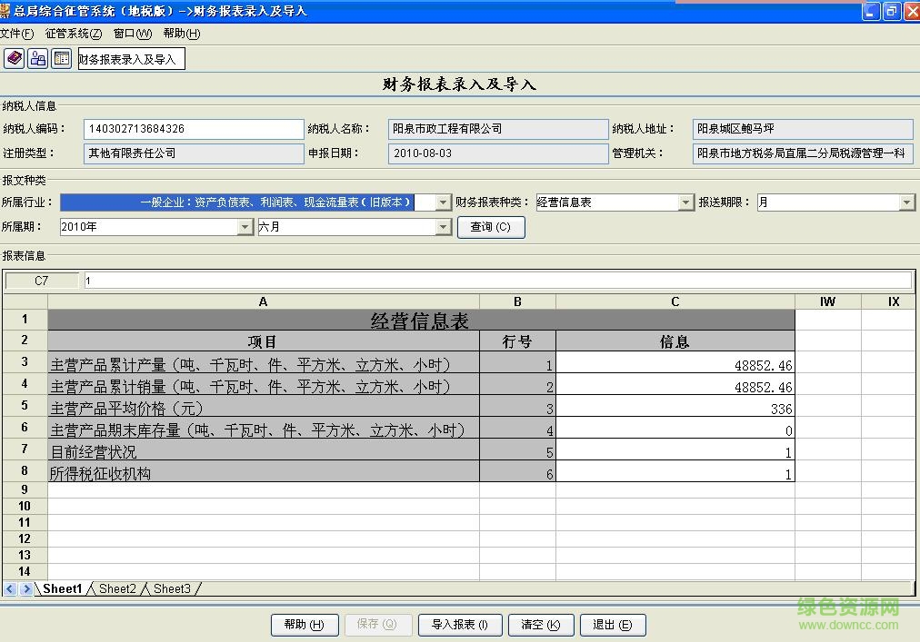Screen dimensions: 920x642
Task: Click row 5 value 336 for 主营产品平均价格
Action: click(675, 409)
